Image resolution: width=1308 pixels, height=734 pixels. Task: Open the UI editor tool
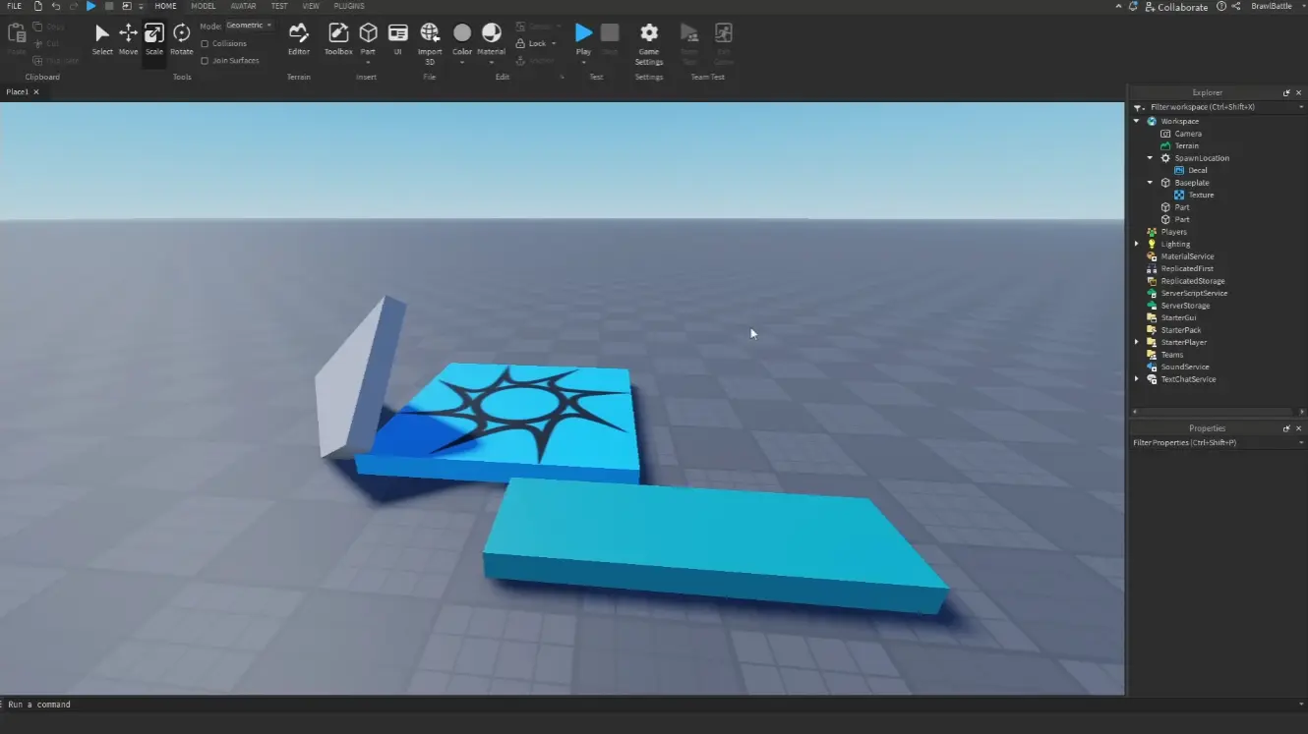click(x=398, y=39)
